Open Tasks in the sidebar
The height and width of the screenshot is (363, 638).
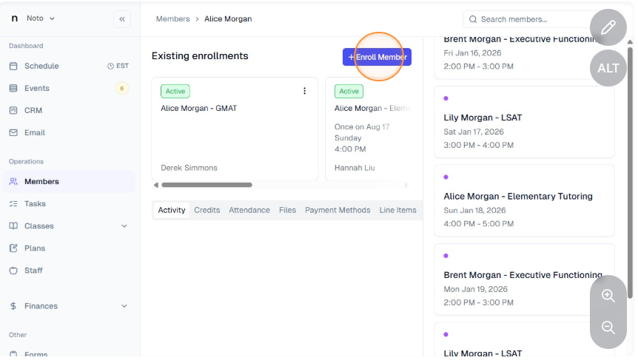coord(35,203)
